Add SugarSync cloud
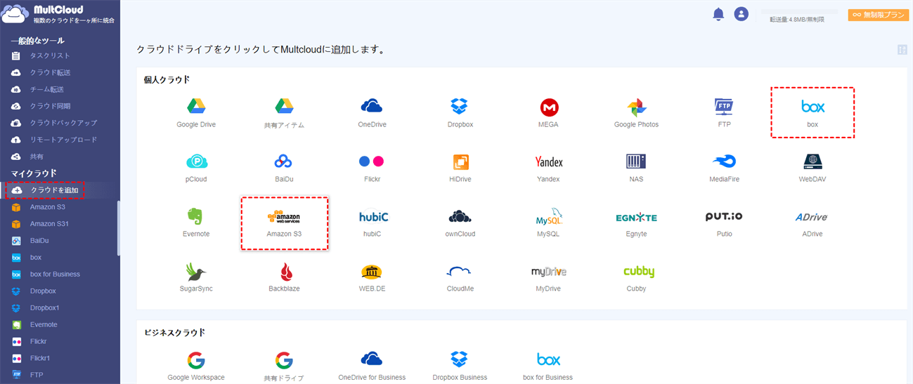The image size is (913, 384). coord(196,277)
